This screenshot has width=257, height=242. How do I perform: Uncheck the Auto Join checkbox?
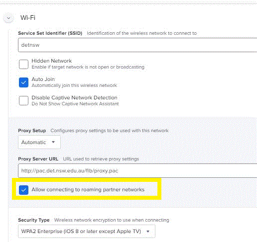[23, 82]
